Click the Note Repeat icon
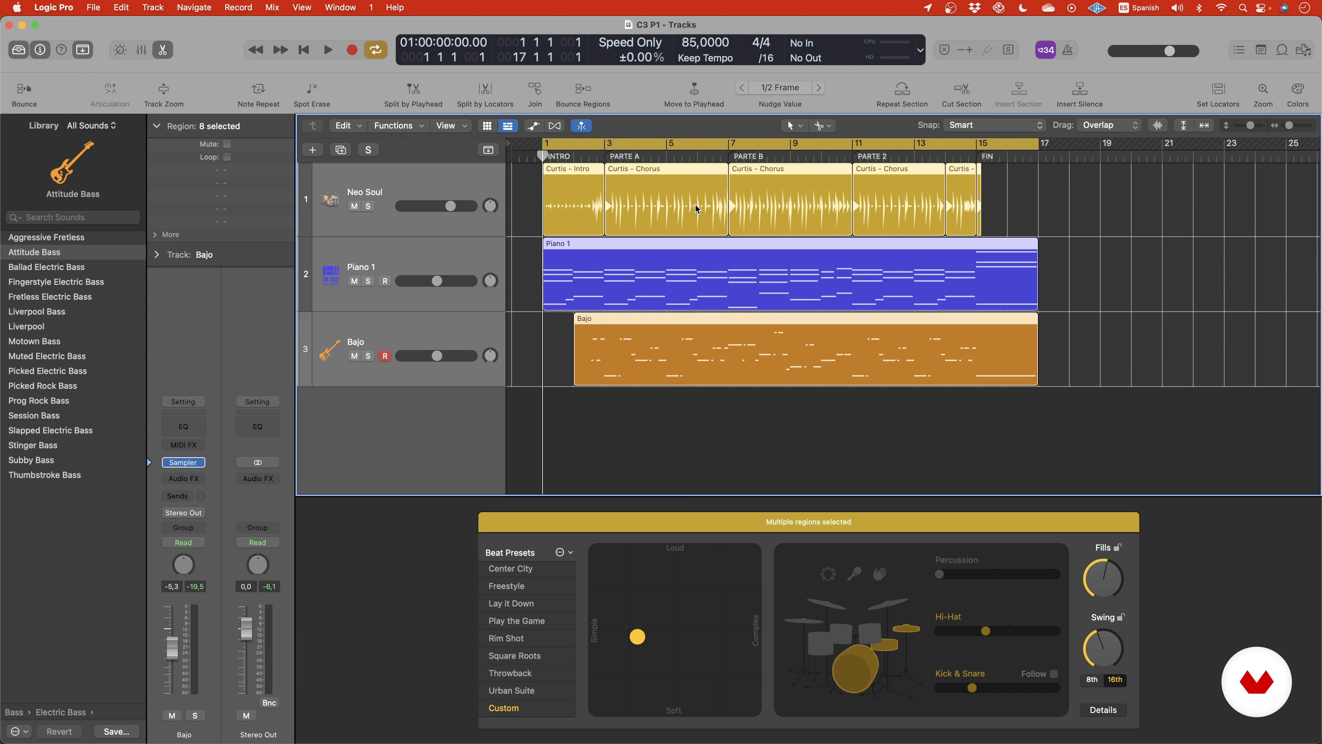This screenshot has width=1322, height=744. coord(259,89)
